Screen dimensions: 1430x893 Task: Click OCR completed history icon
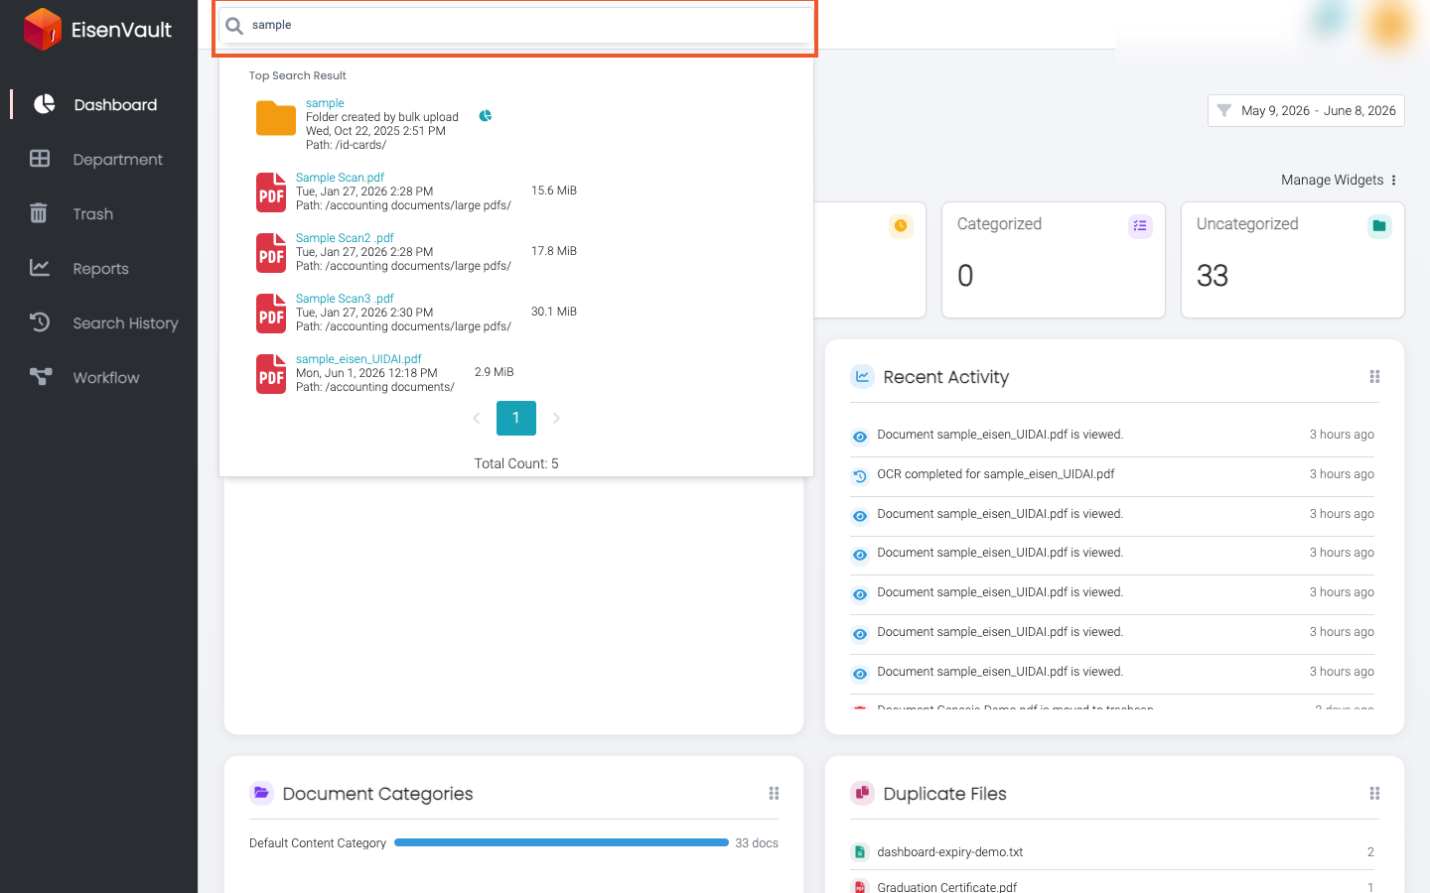[x=860, y=476]
